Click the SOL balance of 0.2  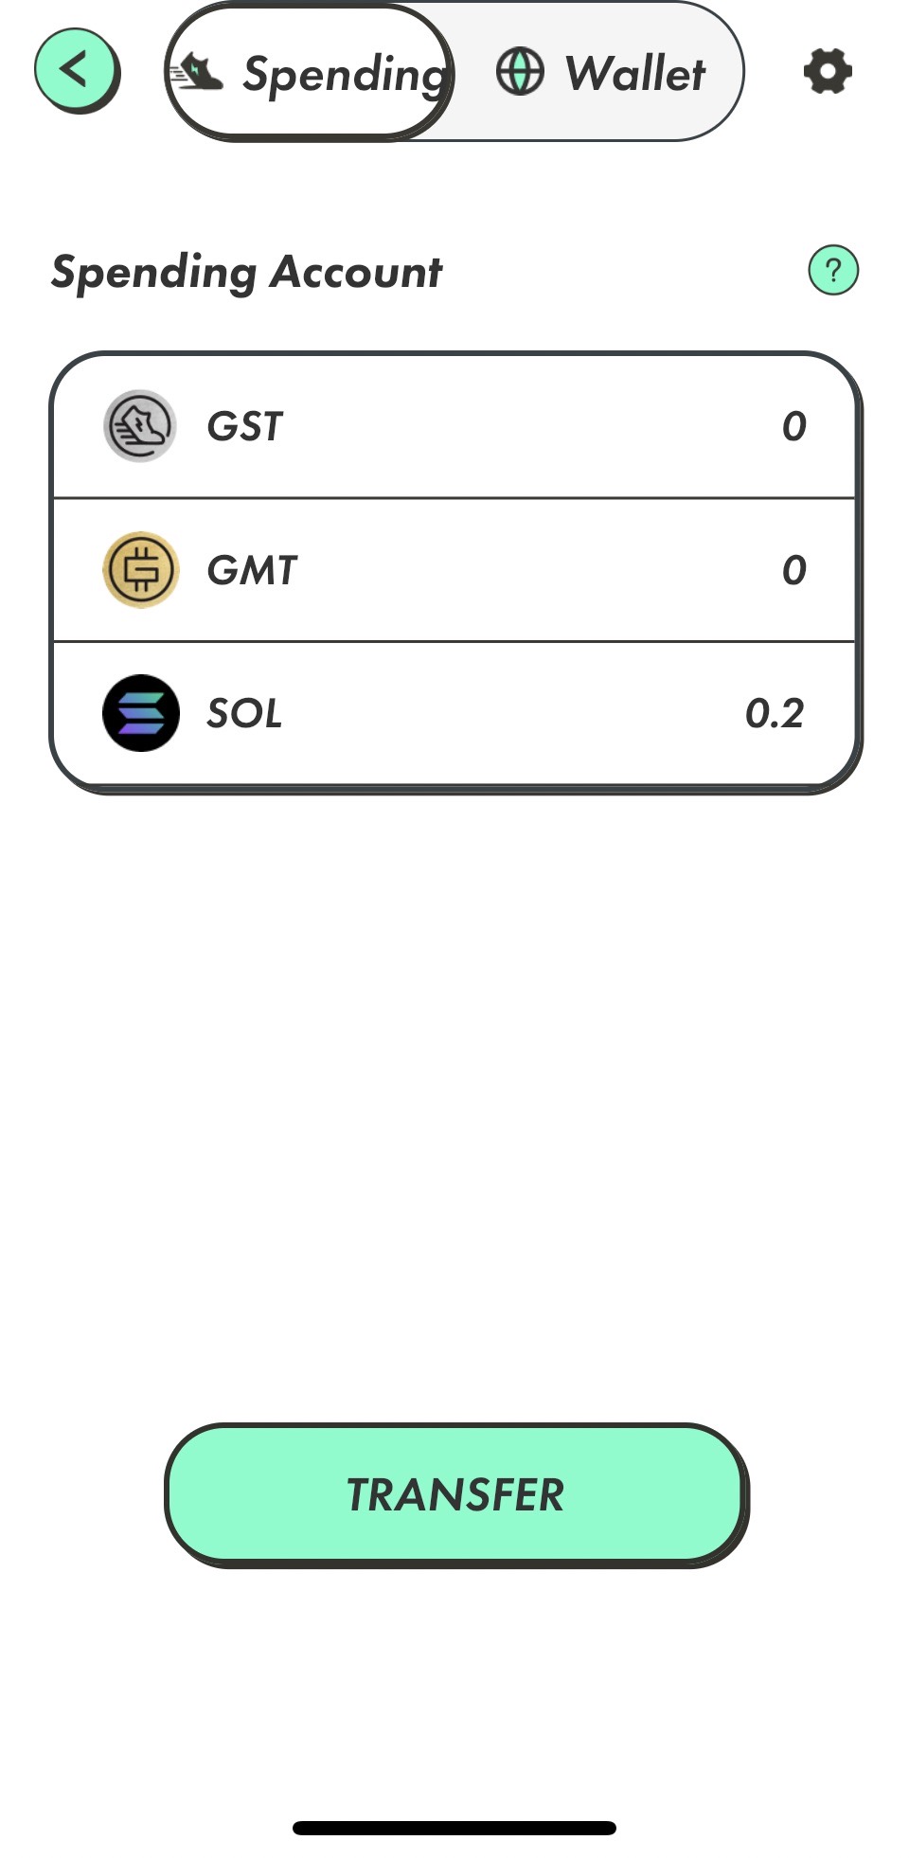click(775, 713)
